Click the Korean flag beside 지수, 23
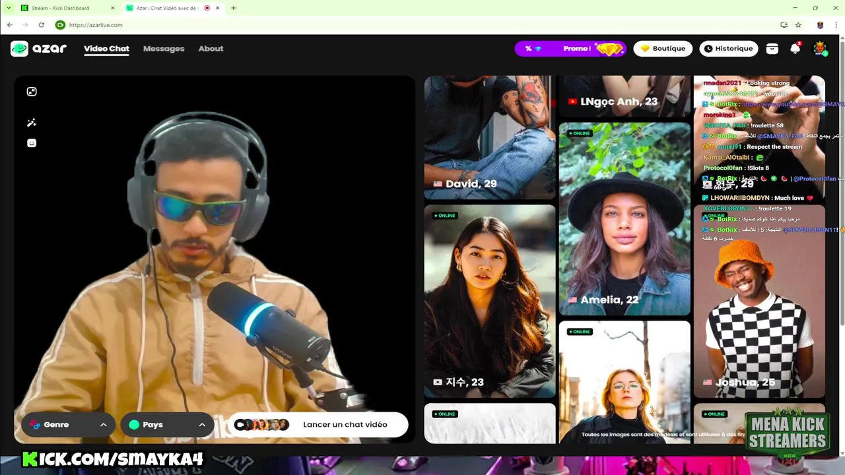Image resolution: width=845 pixels, height=475 pixels. point(438,382)
